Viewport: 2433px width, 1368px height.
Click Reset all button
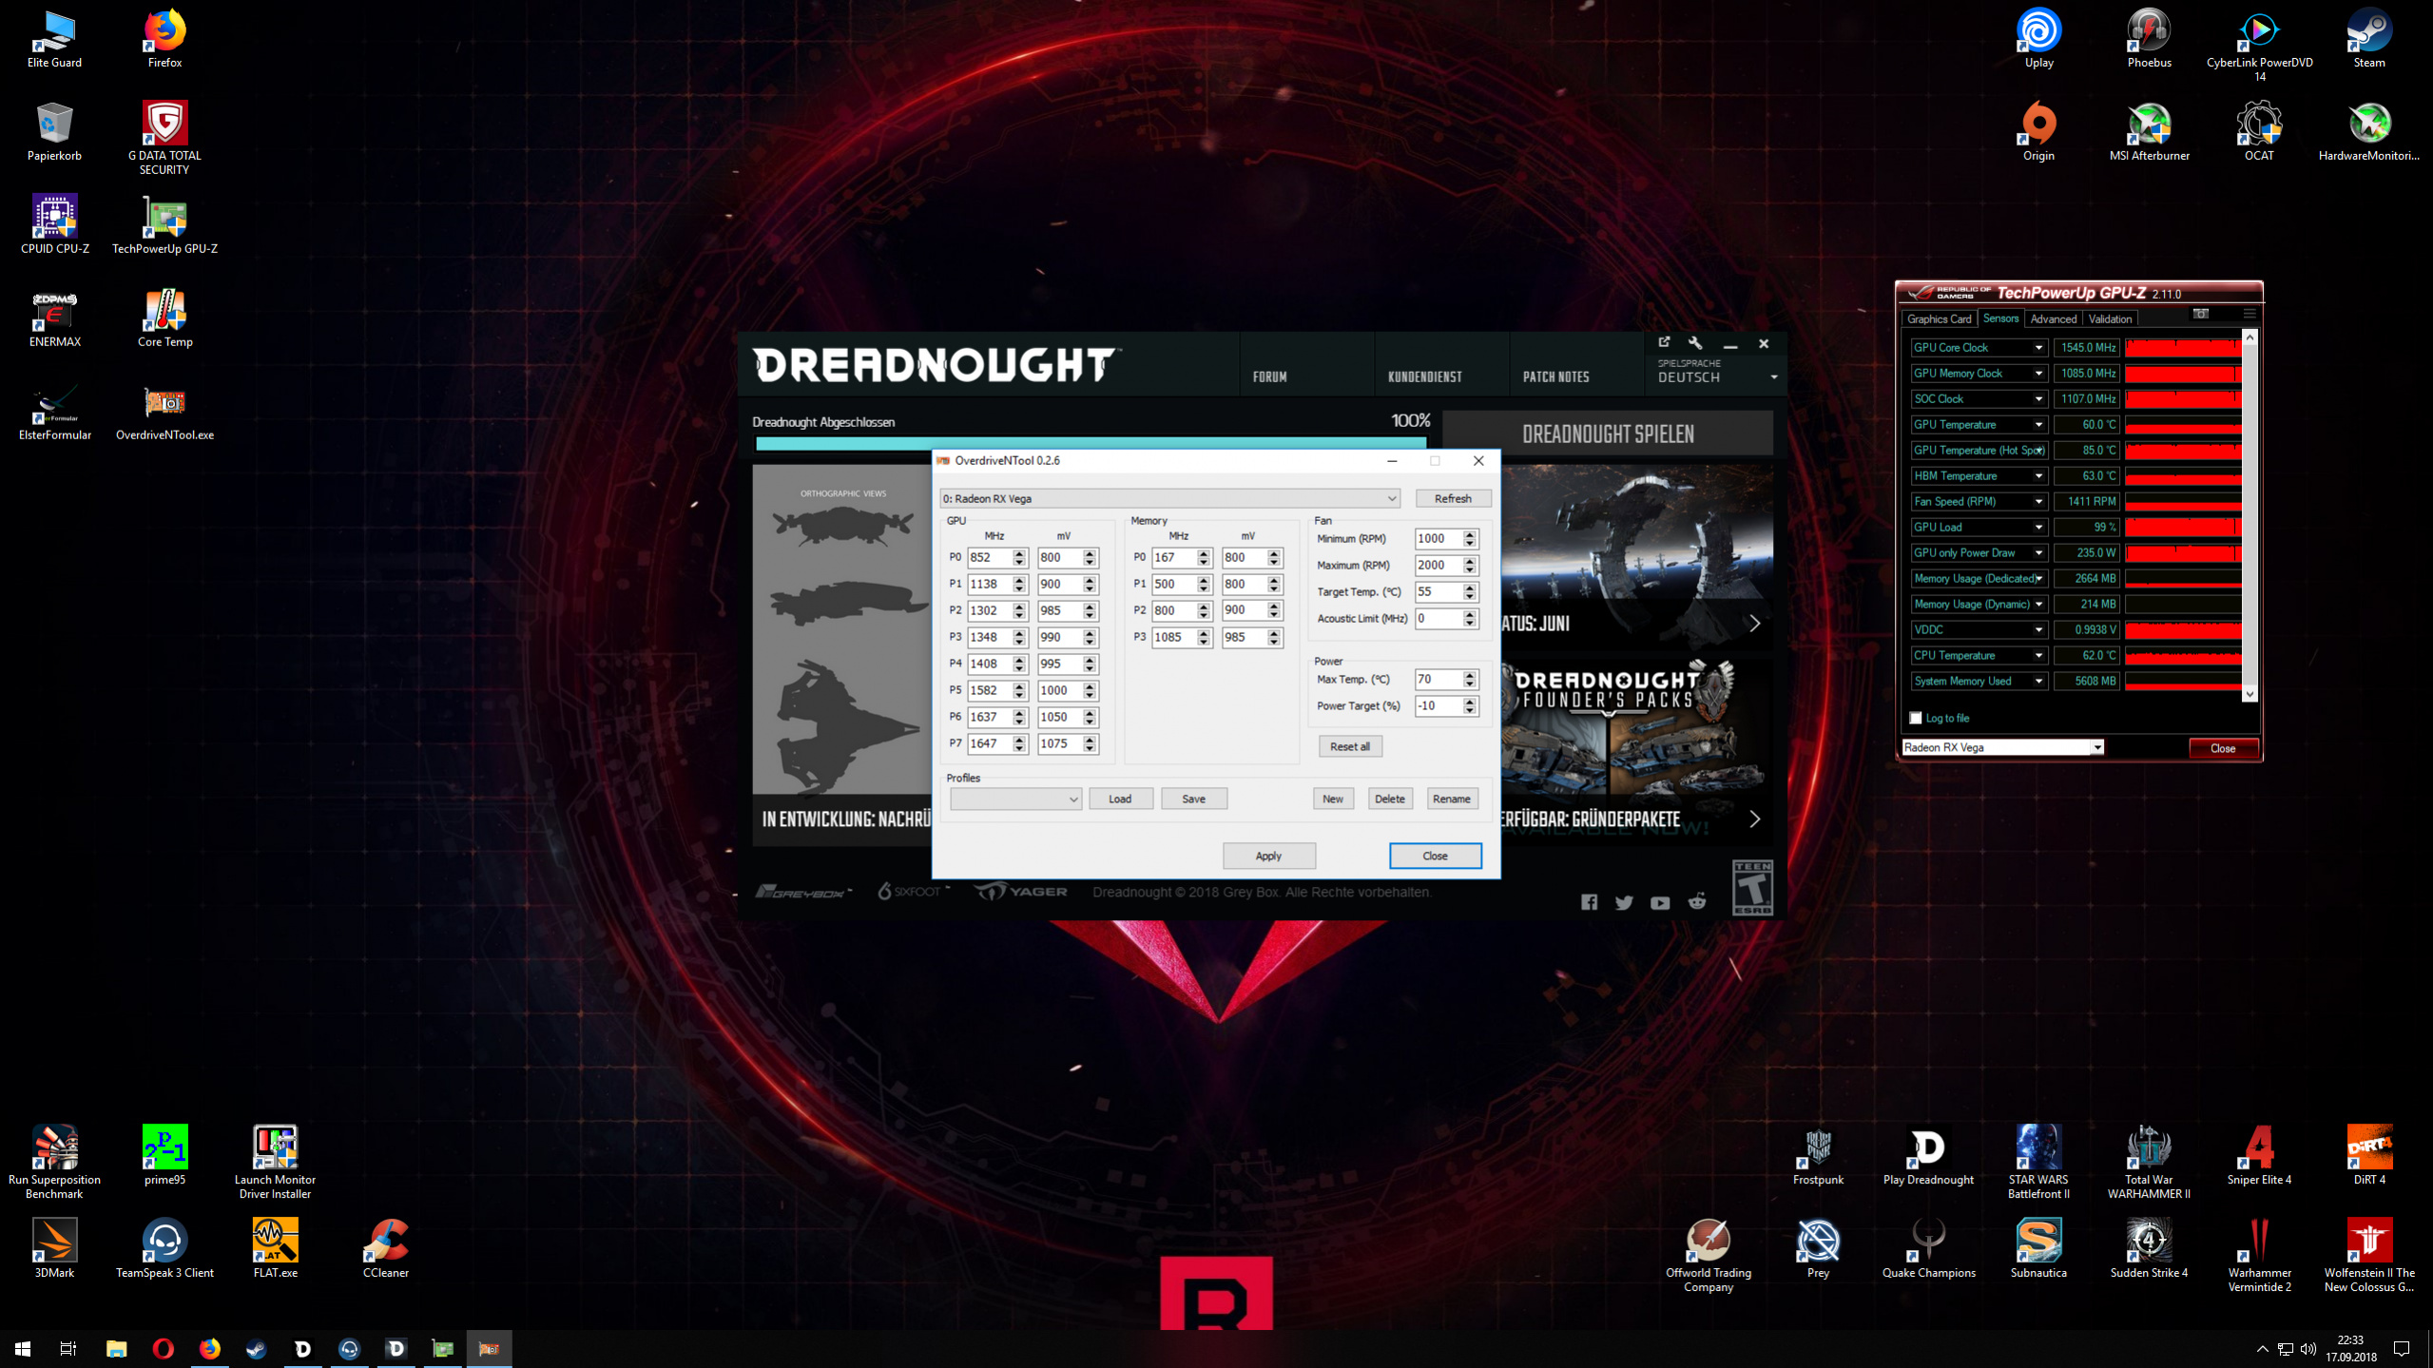coord(1349,746)
